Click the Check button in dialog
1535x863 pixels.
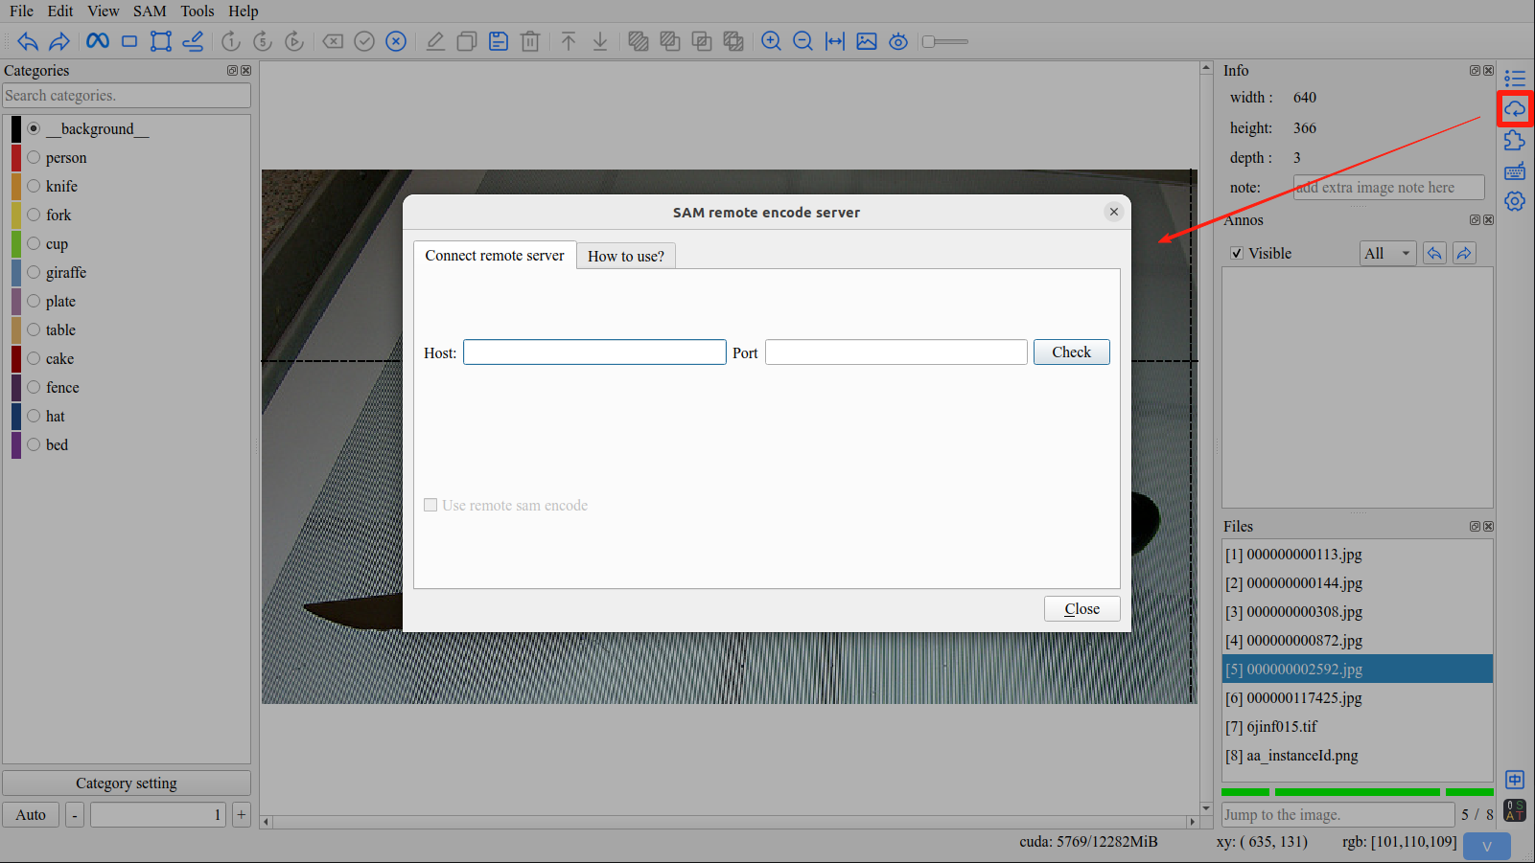click(x=1072, y=352)
